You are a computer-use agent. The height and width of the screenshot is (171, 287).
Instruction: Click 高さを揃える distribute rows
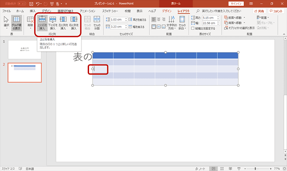point(137,19)
